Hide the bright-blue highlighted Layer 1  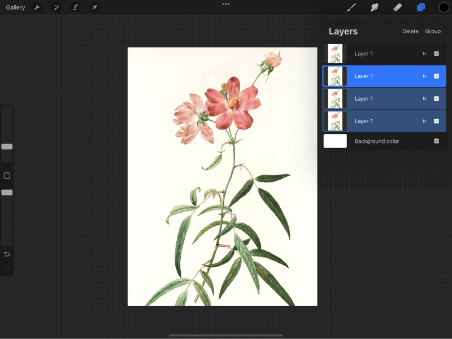pos(436,76)
